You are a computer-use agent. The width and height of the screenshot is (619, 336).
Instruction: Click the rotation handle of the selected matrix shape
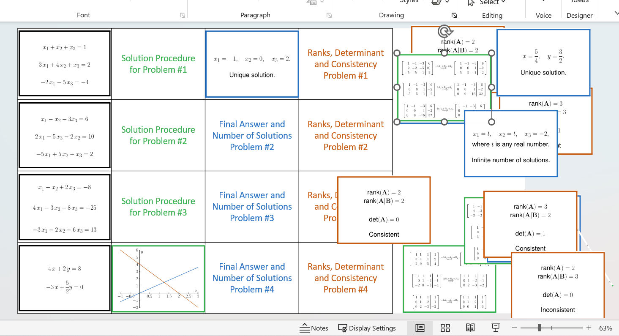[x=444, y=31]
